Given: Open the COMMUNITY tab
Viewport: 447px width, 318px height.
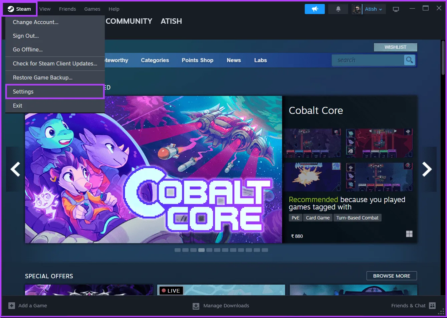Looking at the screenshot, I should tap(129, 21).
